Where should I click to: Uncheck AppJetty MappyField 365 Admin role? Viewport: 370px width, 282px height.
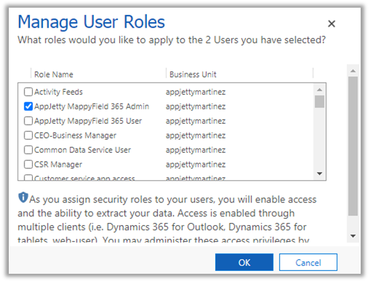pos(29,106)
